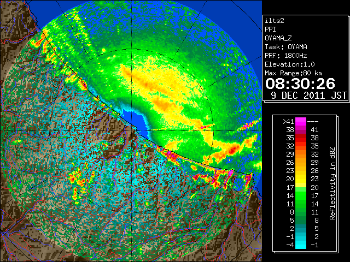
Task: Click the '-4' legend value at bottom left
Action: 290,245
